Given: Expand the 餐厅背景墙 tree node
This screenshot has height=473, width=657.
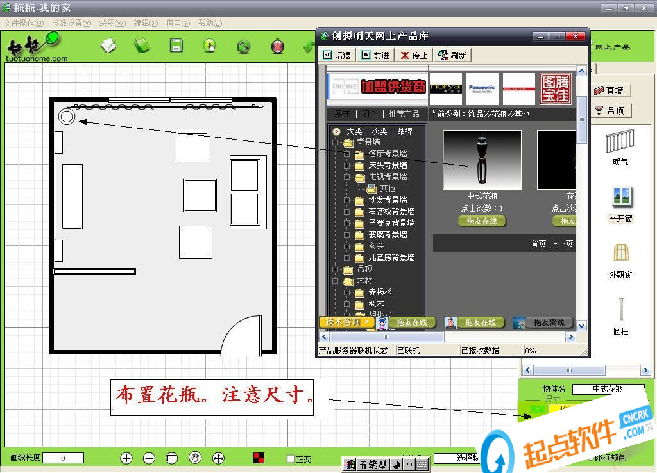Looking at the screenshot, I should tap(347, 154).
